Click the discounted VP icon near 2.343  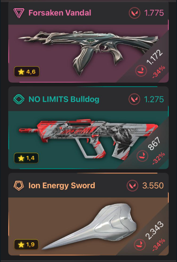point(141,245)
